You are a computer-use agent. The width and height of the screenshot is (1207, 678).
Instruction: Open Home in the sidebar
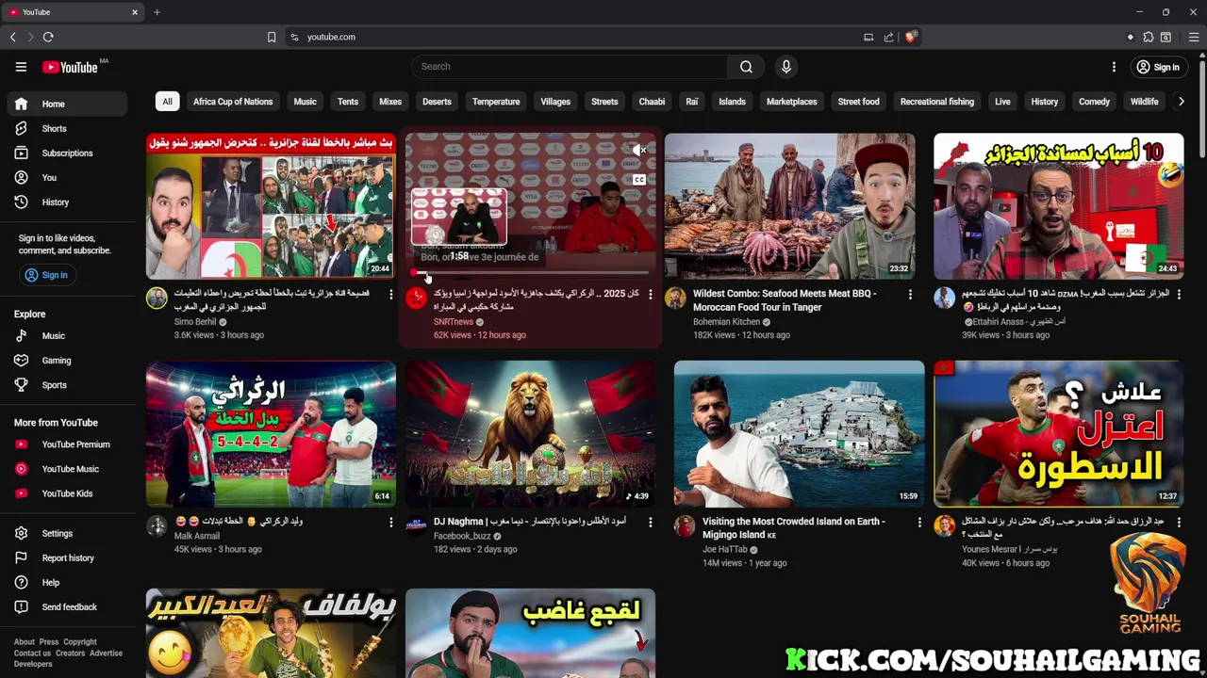tap(67, 104)
